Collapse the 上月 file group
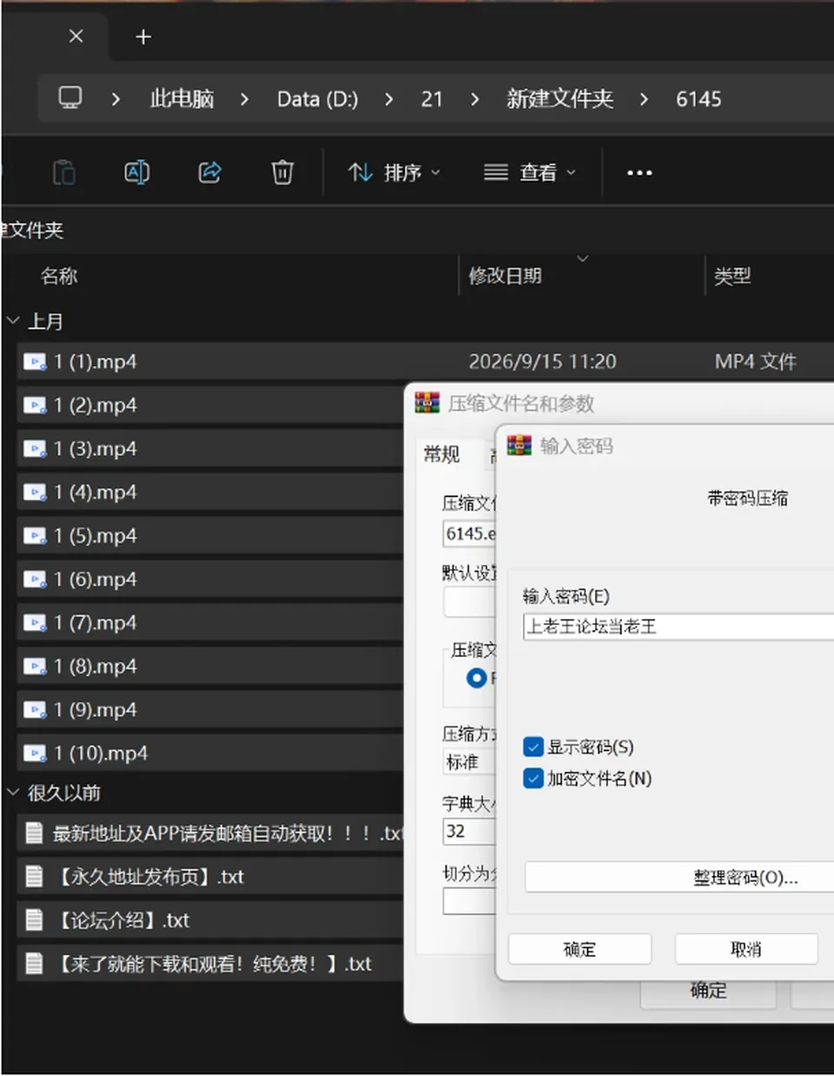The width and height of the screenshot is (834, 1076). point(13,321)
